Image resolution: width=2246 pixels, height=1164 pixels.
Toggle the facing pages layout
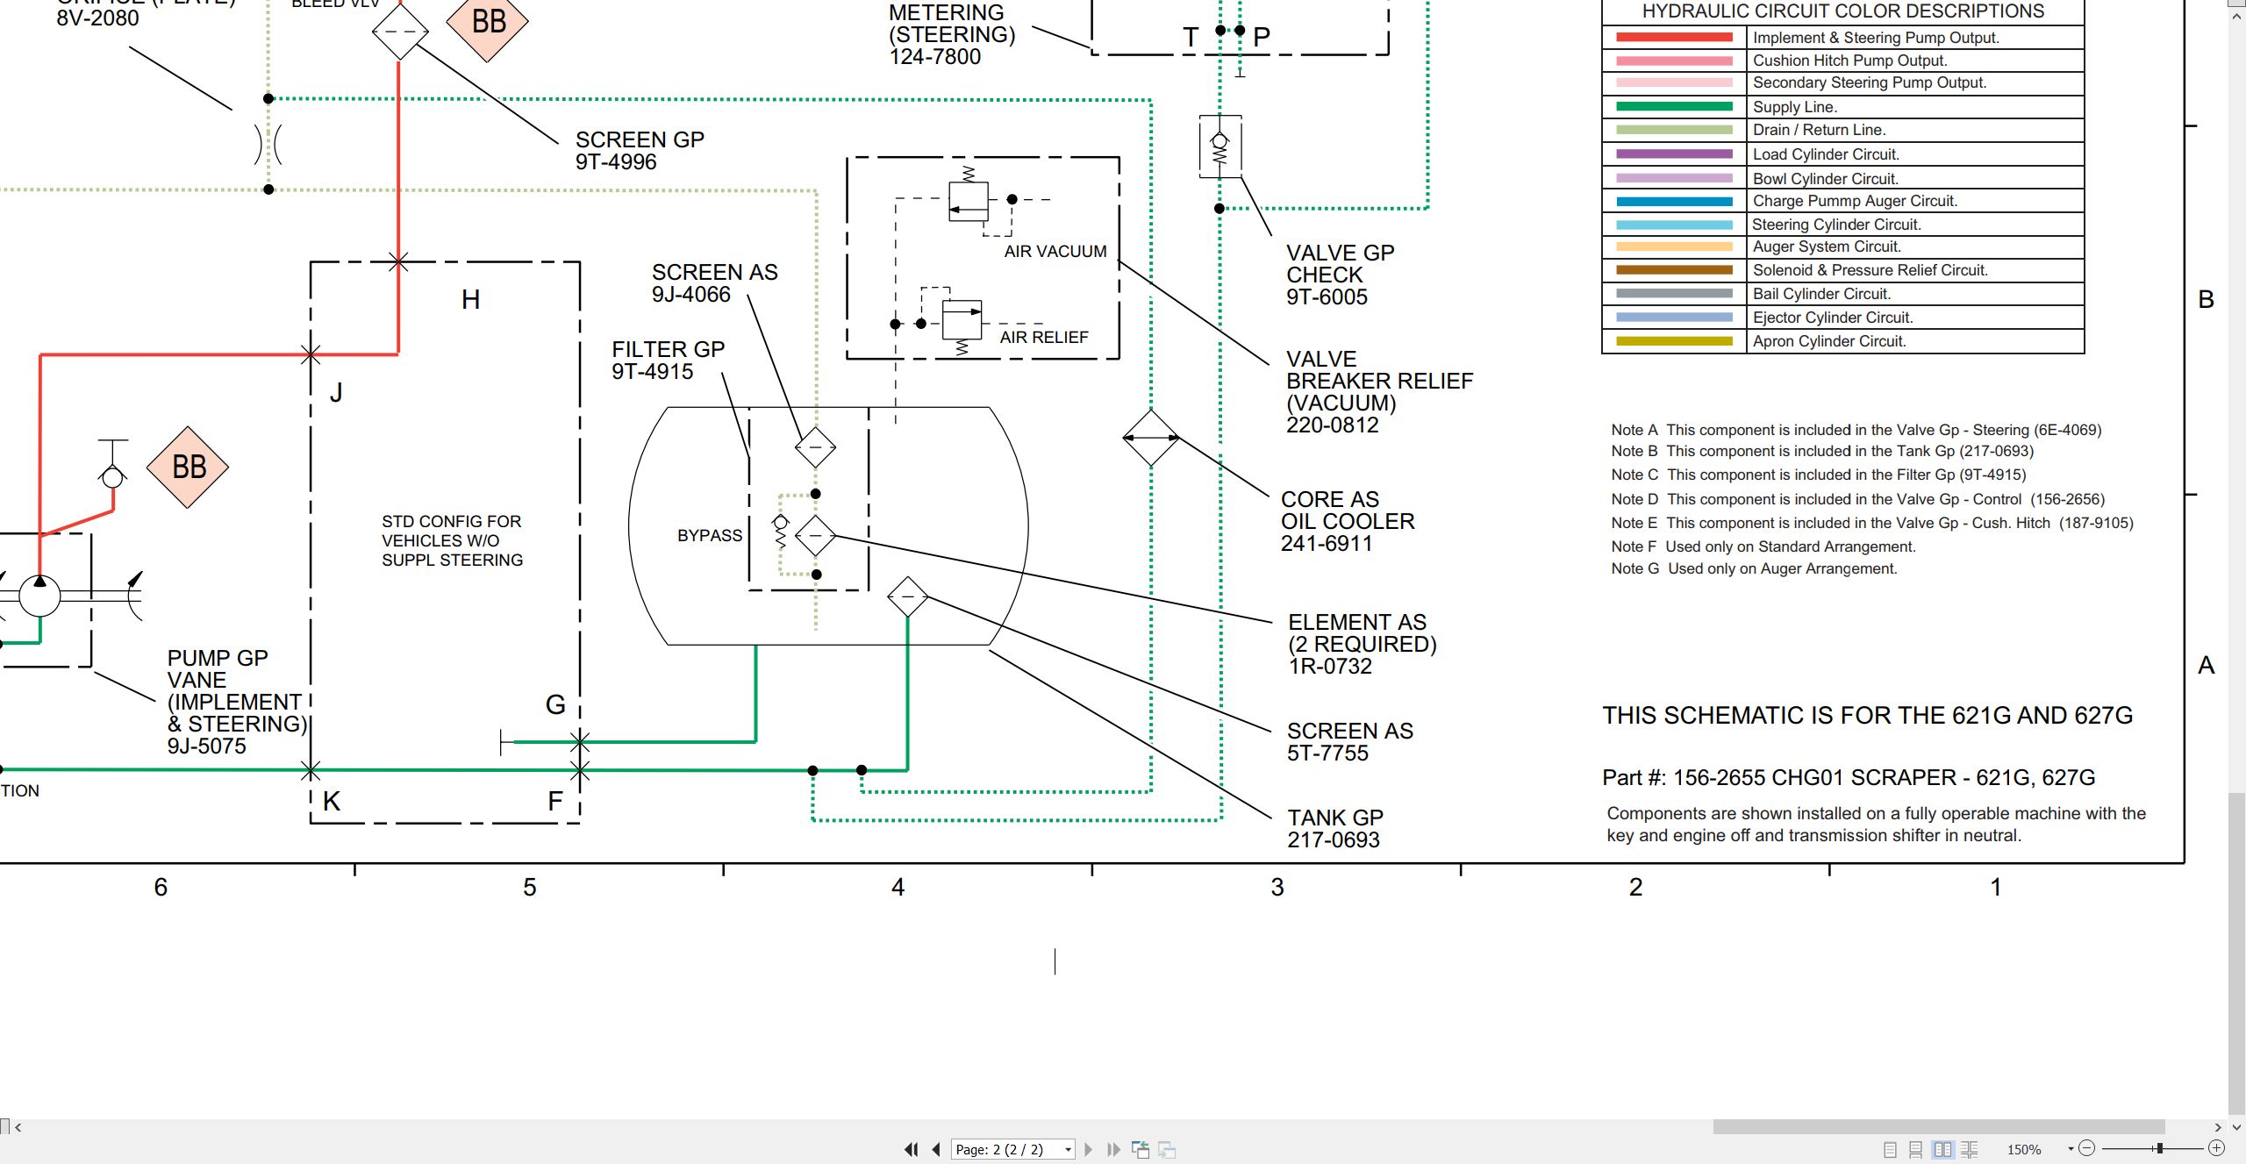click(x=1943, y=1149)
